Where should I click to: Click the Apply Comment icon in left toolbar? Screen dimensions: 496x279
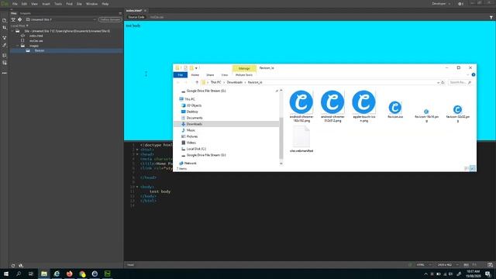click(4, 63)
